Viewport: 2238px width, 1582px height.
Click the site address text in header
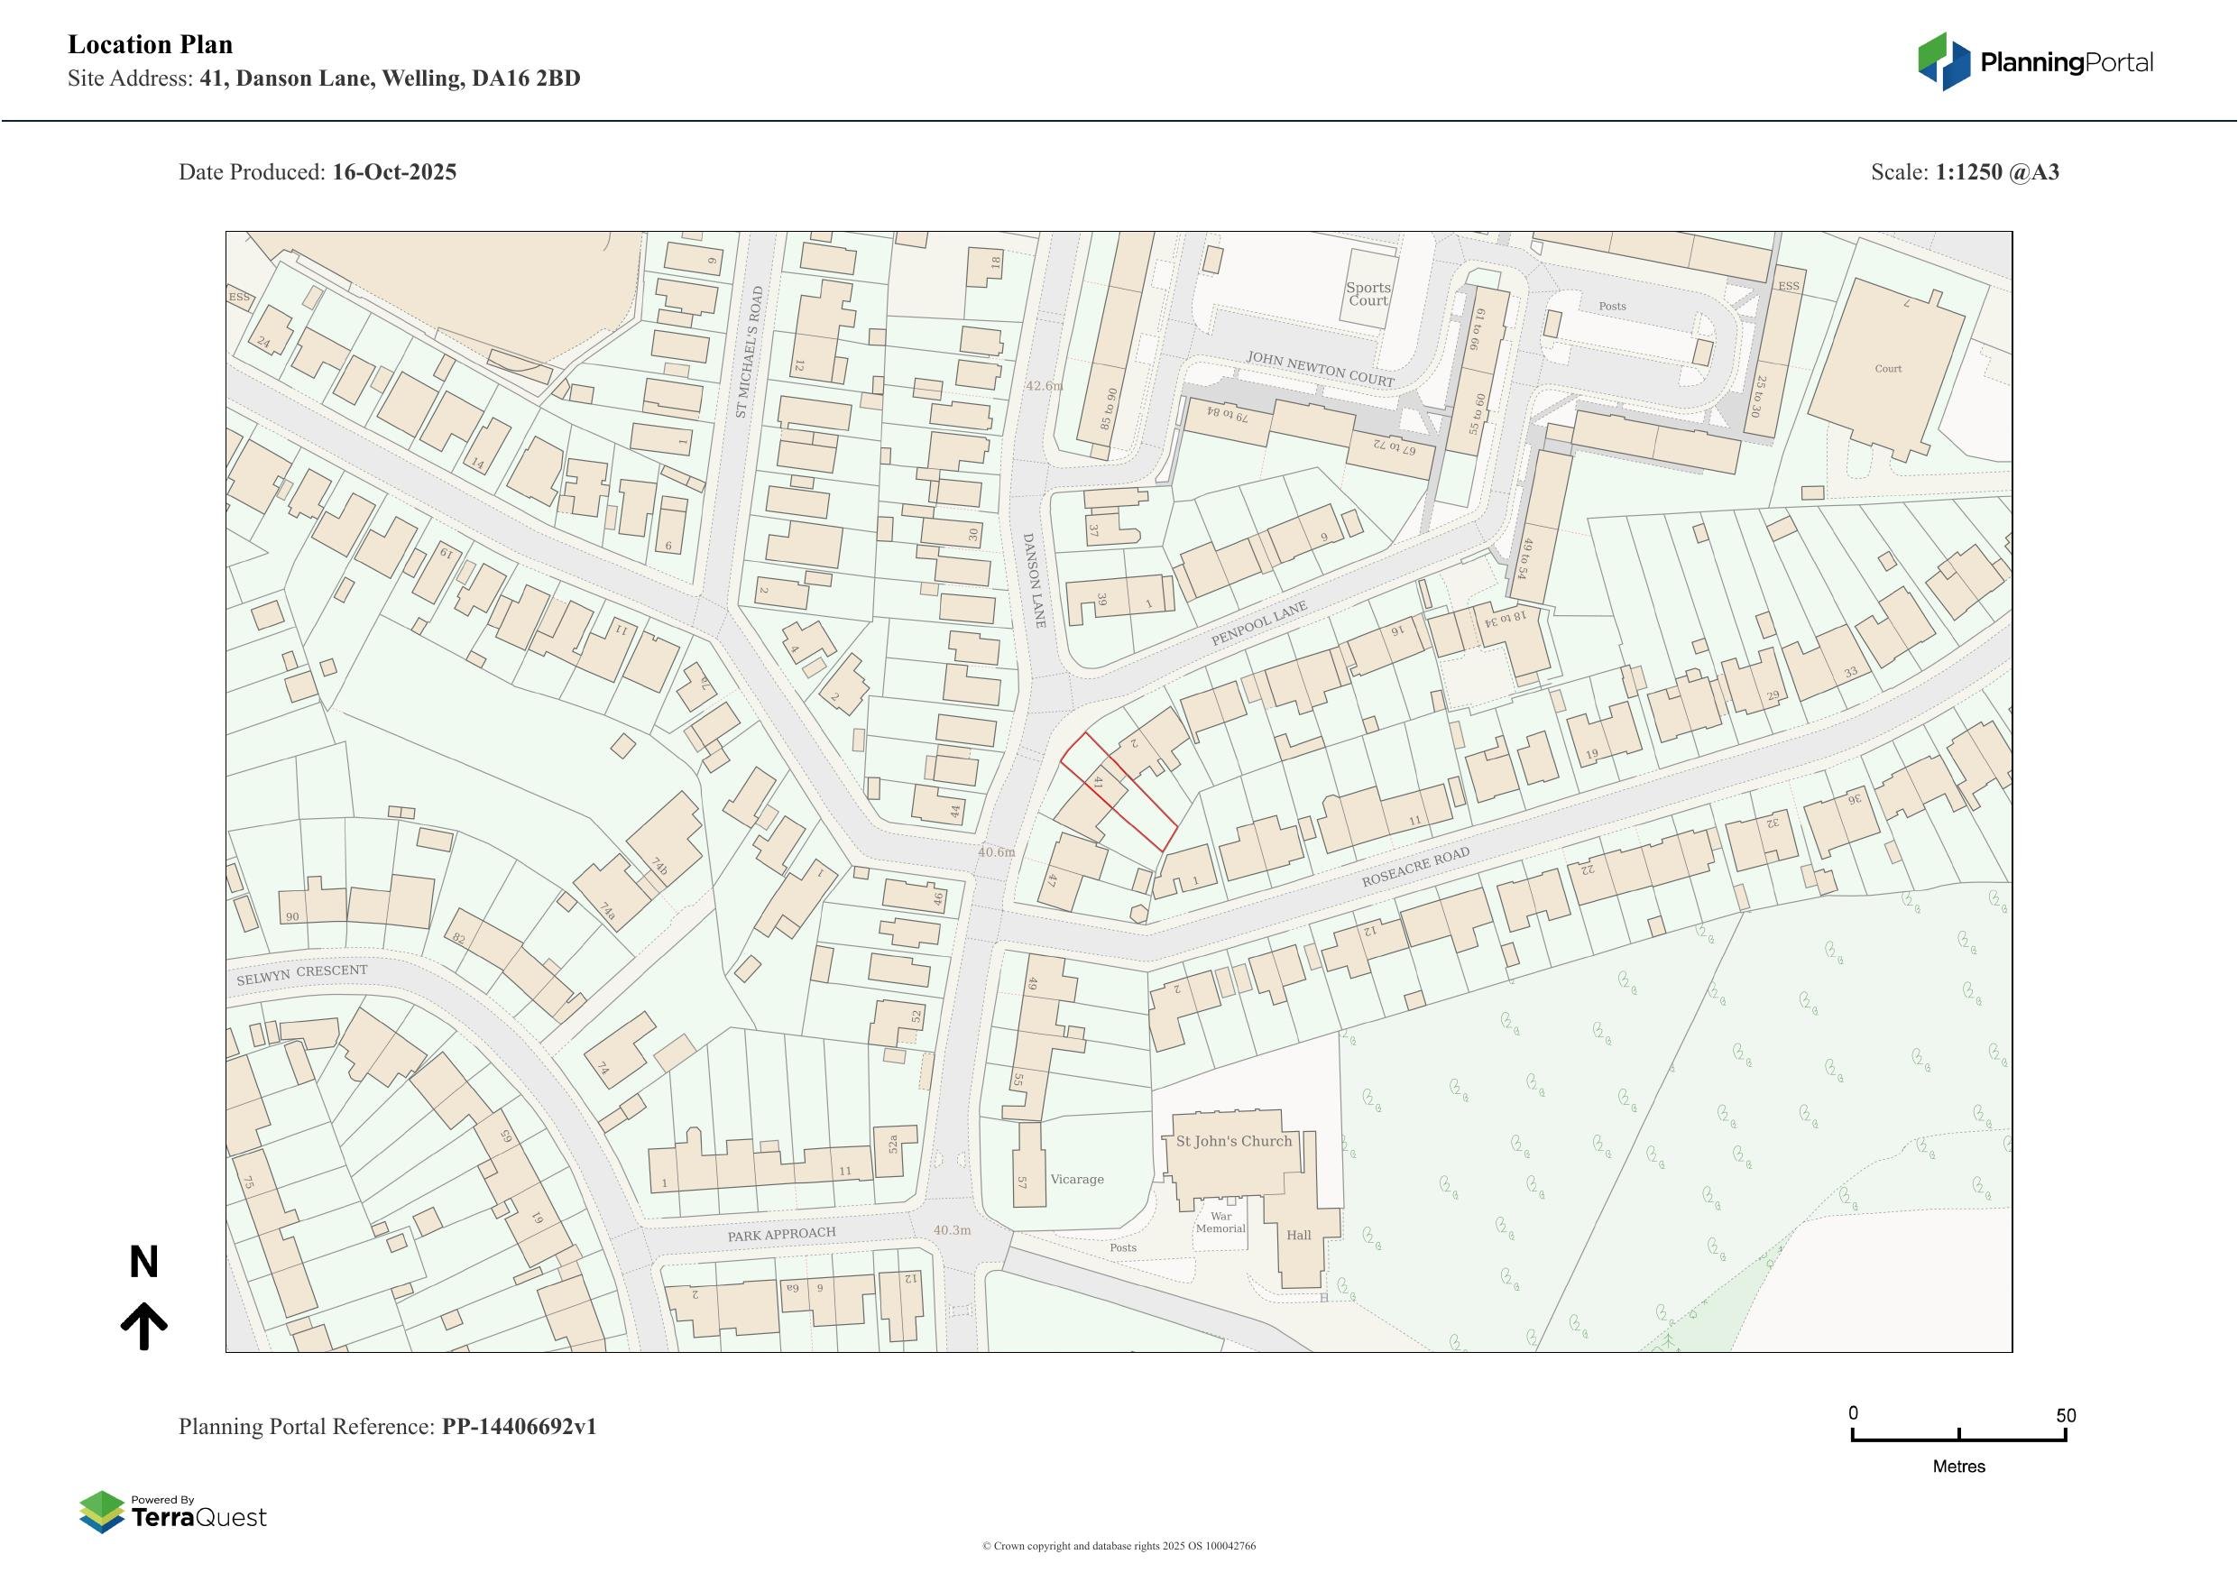click(390, 78)
